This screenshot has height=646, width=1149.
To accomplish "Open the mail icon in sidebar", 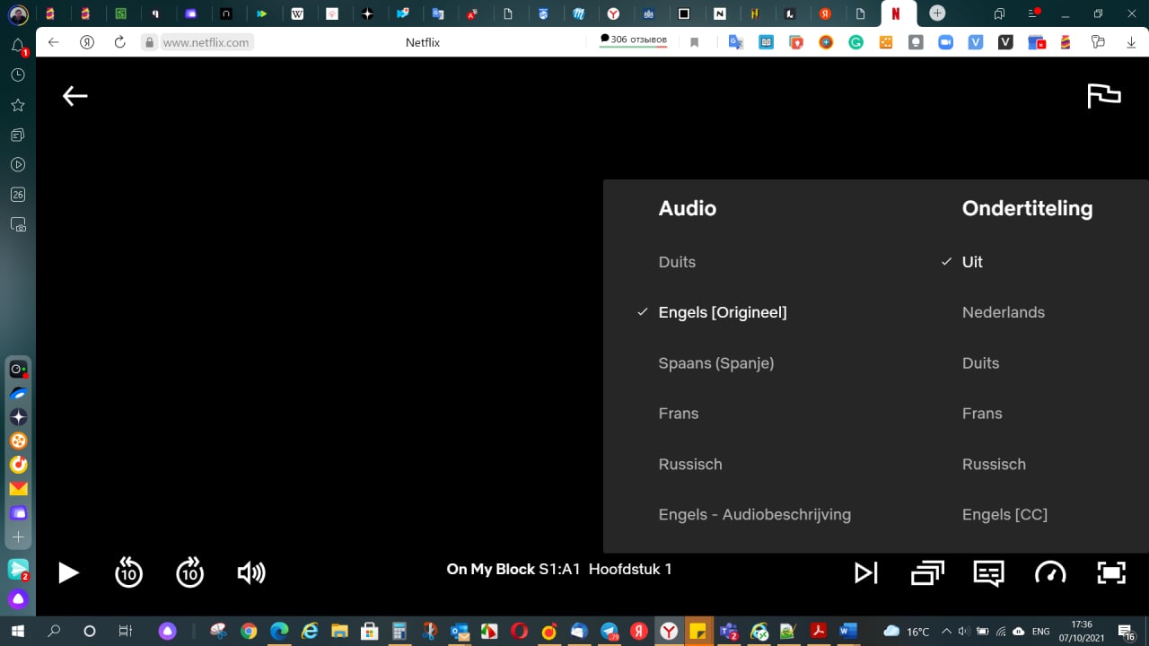I will [18, 489].
